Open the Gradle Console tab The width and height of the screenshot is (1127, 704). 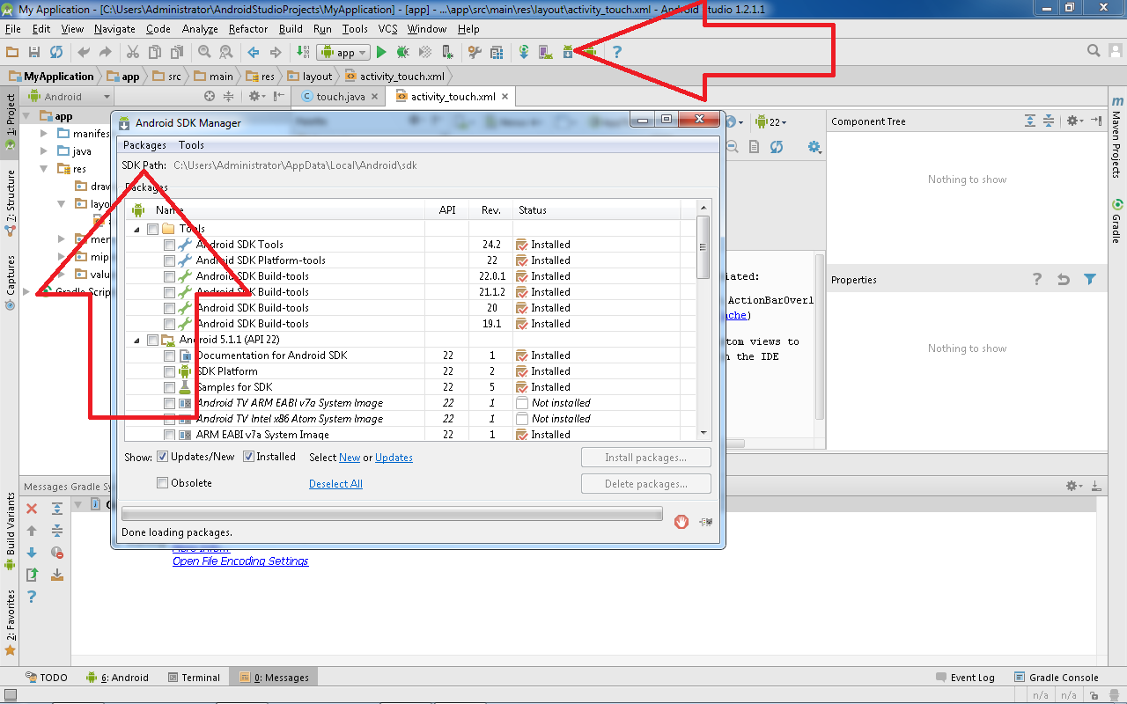click(1057, 678)
